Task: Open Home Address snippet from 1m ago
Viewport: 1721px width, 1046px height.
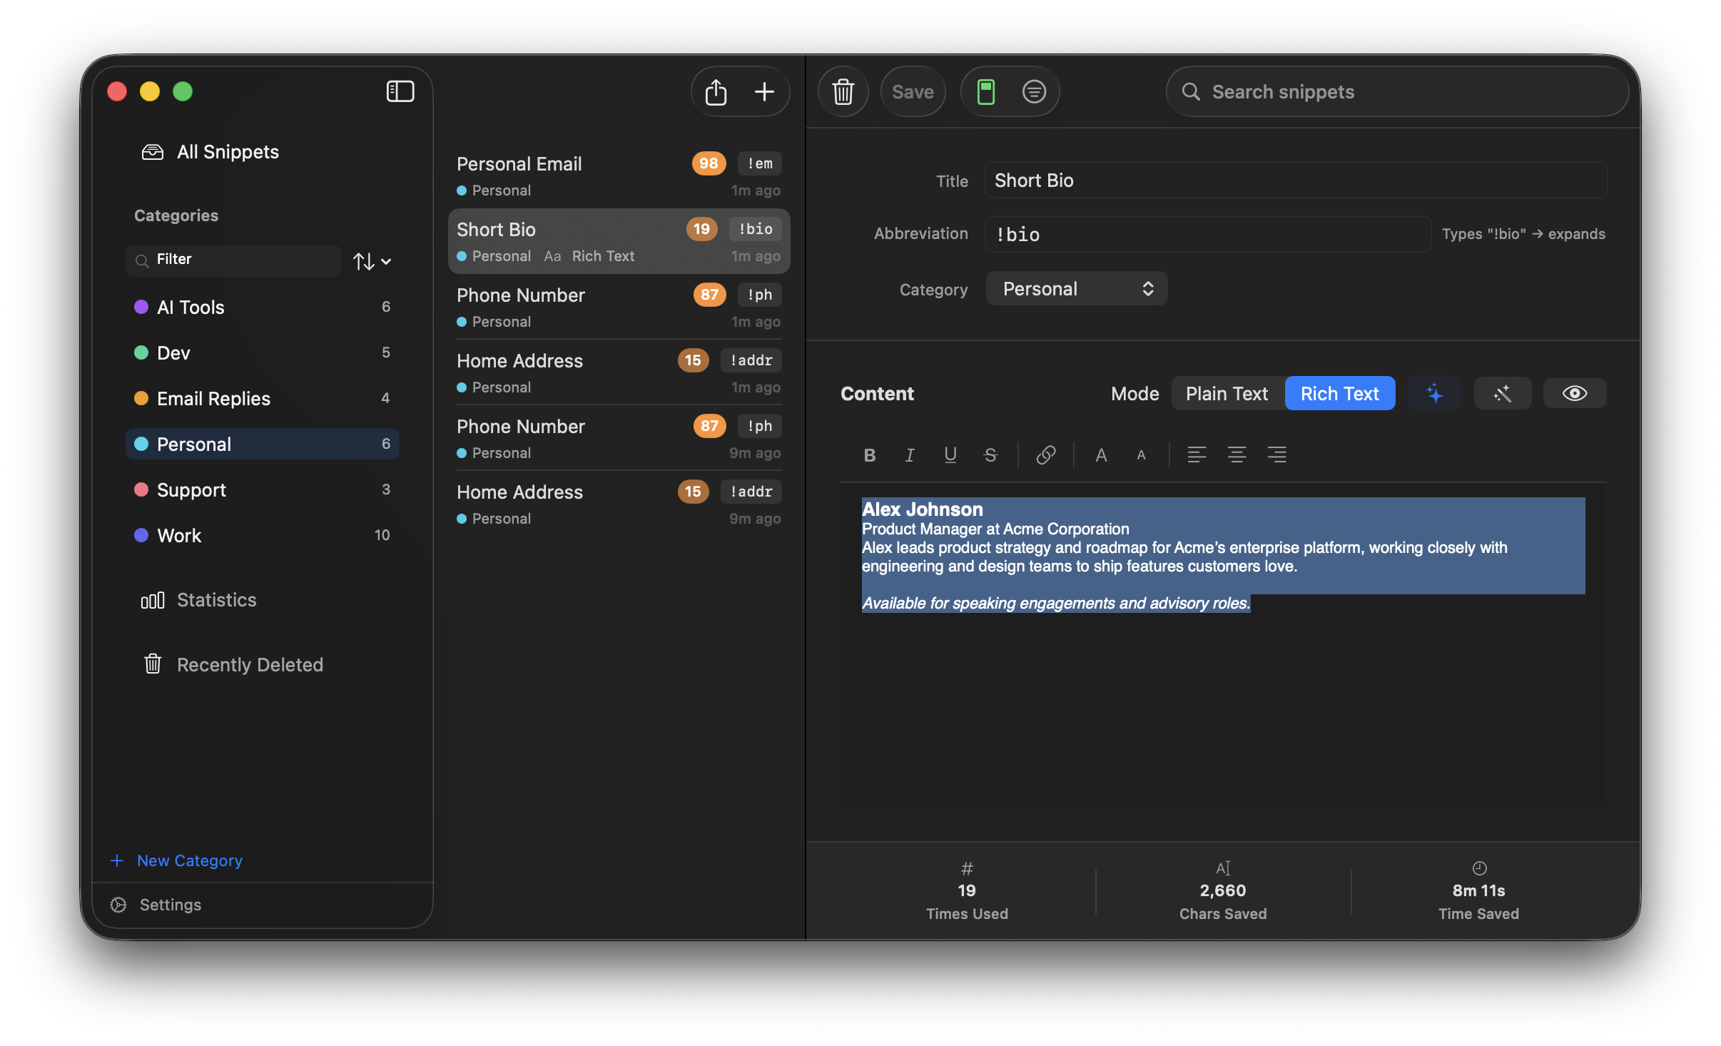Action: point(619,372)
